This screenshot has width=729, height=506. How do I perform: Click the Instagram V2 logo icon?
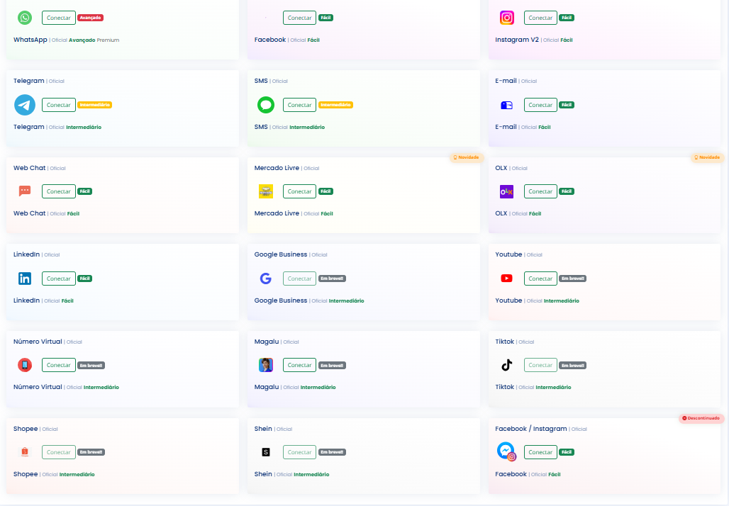pos(507,18)
